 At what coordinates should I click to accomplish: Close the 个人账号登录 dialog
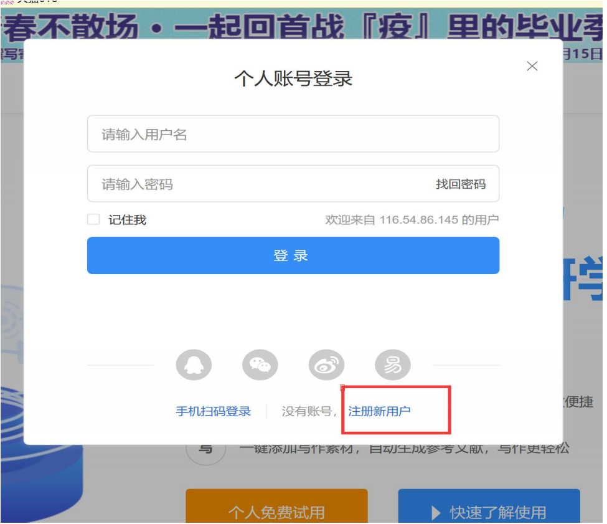coord(532,66)
